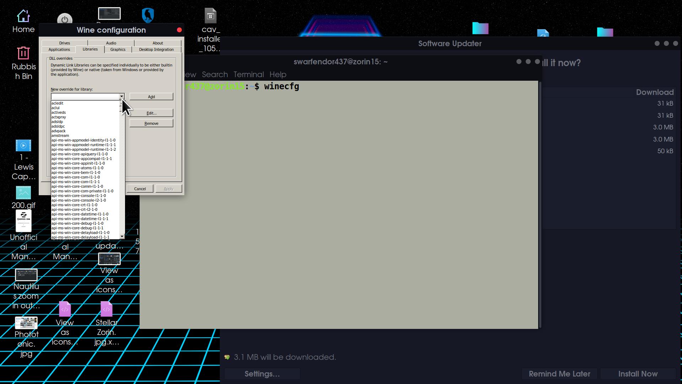Open the Stellar Zorin.jpg.xcf file icon

(x=107, y=309)
